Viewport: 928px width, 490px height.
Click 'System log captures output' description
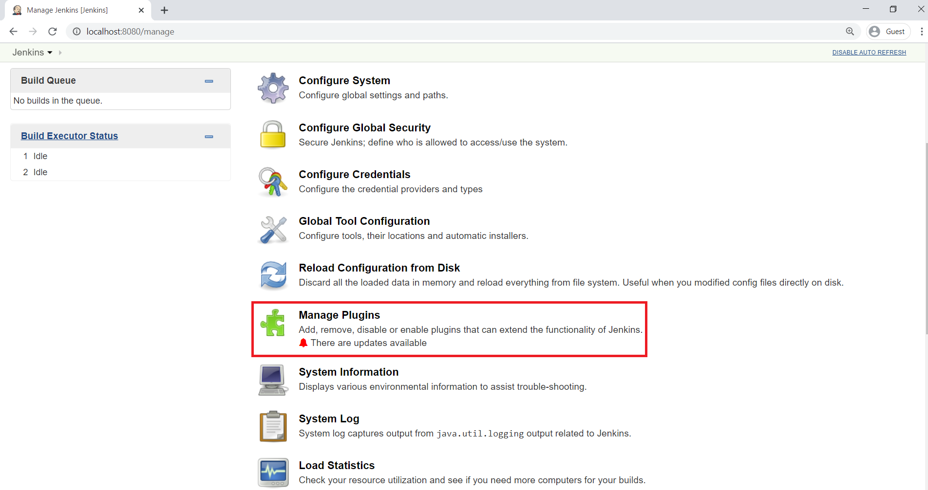465,434
